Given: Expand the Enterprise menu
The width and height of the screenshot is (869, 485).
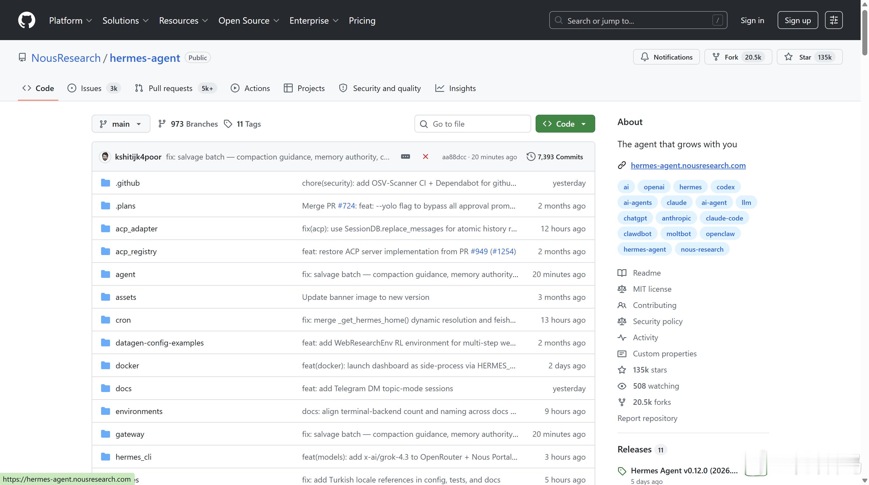Looking at the screenshot, I should [314, 21].
